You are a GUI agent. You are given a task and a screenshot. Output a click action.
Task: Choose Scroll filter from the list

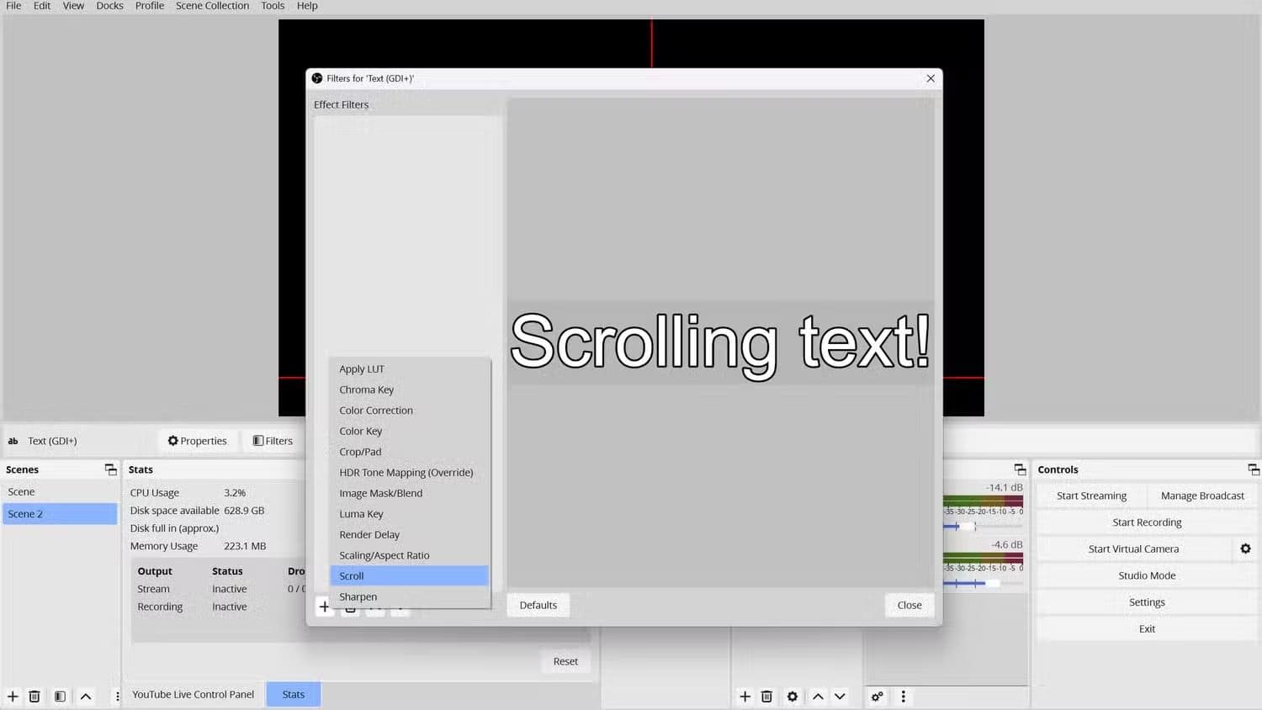click(x=410, y=575)
